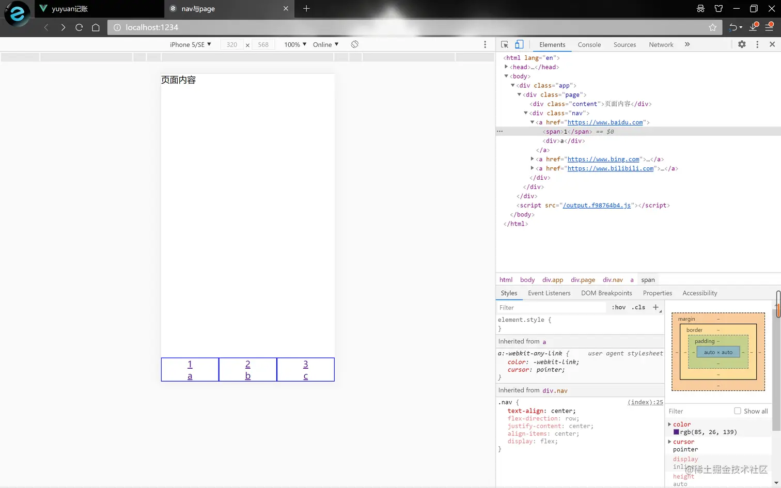Toggle the .cls class editor
Image resolution: width=781 pixels, height=488 pixels.
pyautogui.click(x=639, y=307)
